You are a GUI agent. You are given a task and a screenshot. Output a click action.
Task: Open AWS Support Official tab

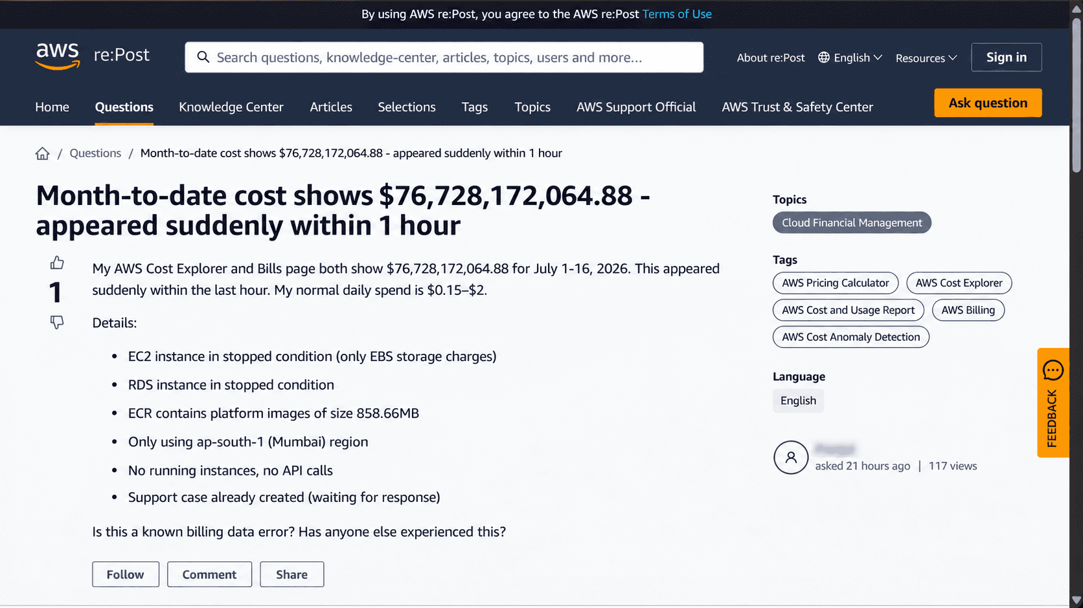pyautogui.click(x=636, y=107)
